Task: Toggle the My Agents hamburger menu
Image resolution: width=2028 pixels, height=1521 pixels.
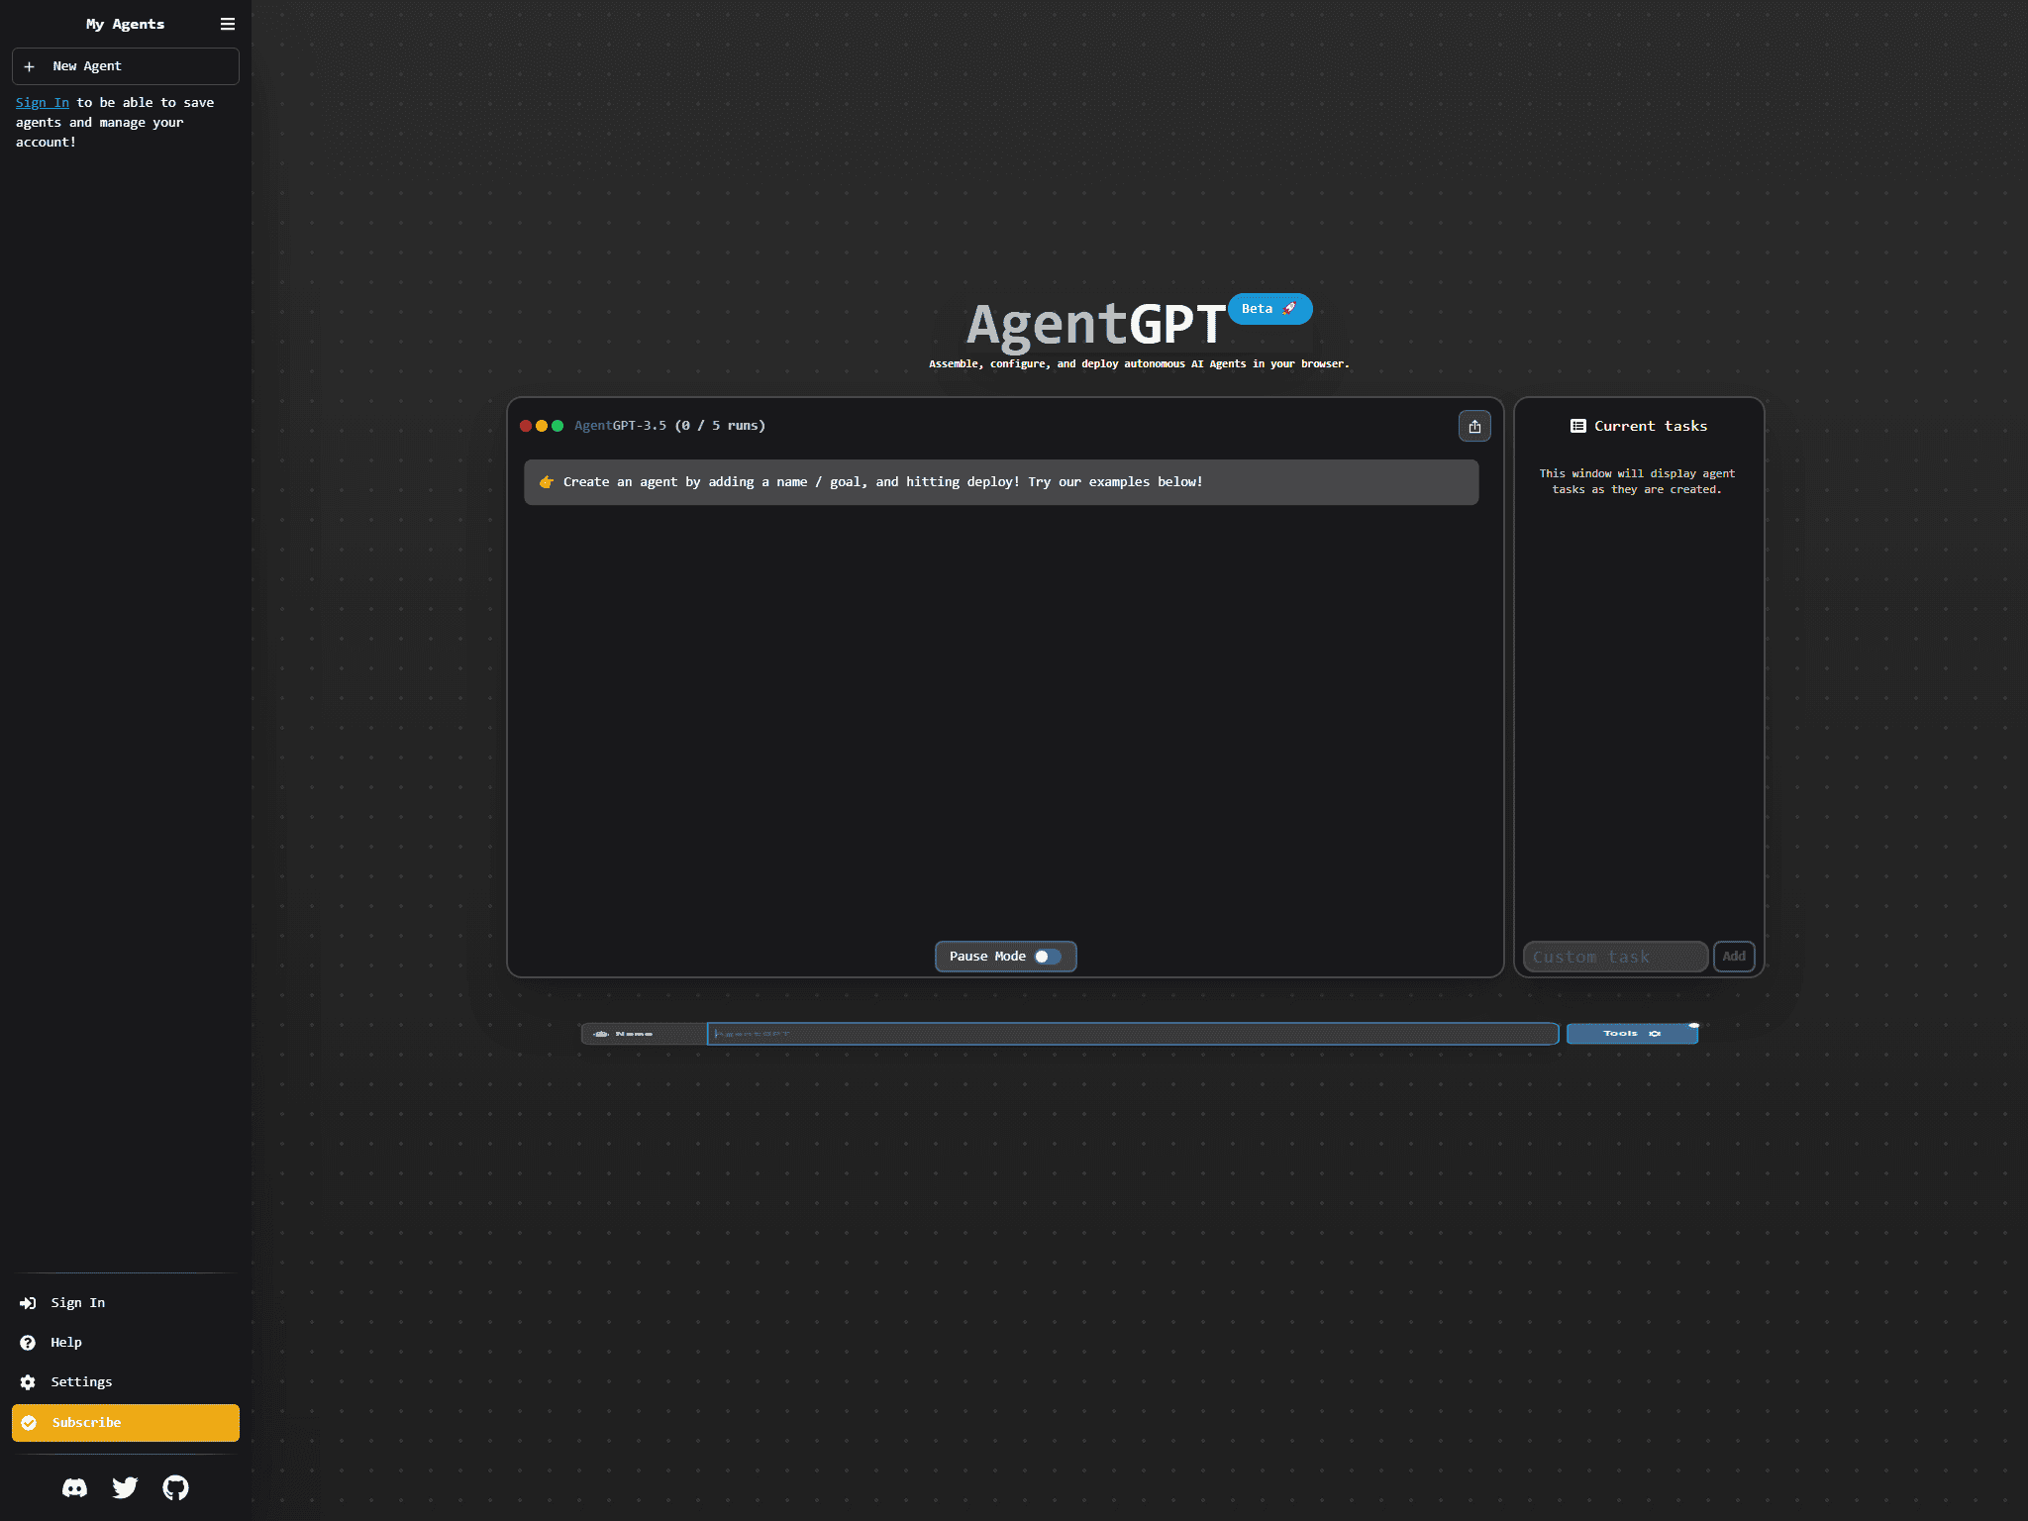Action: tap(228, 24)
